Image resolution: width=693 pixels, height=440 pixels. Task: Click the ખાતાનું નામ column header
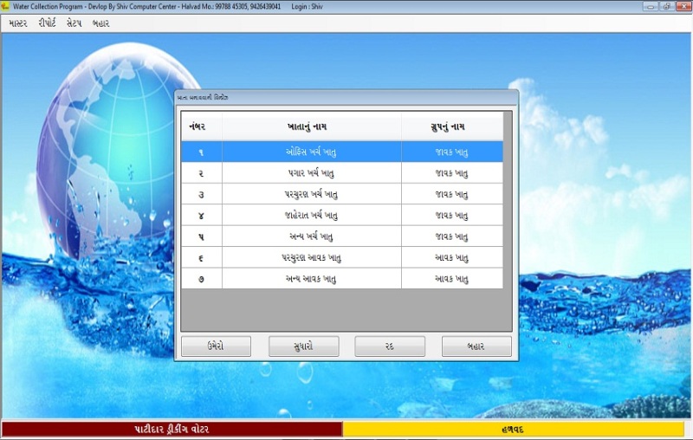point(311,126)
